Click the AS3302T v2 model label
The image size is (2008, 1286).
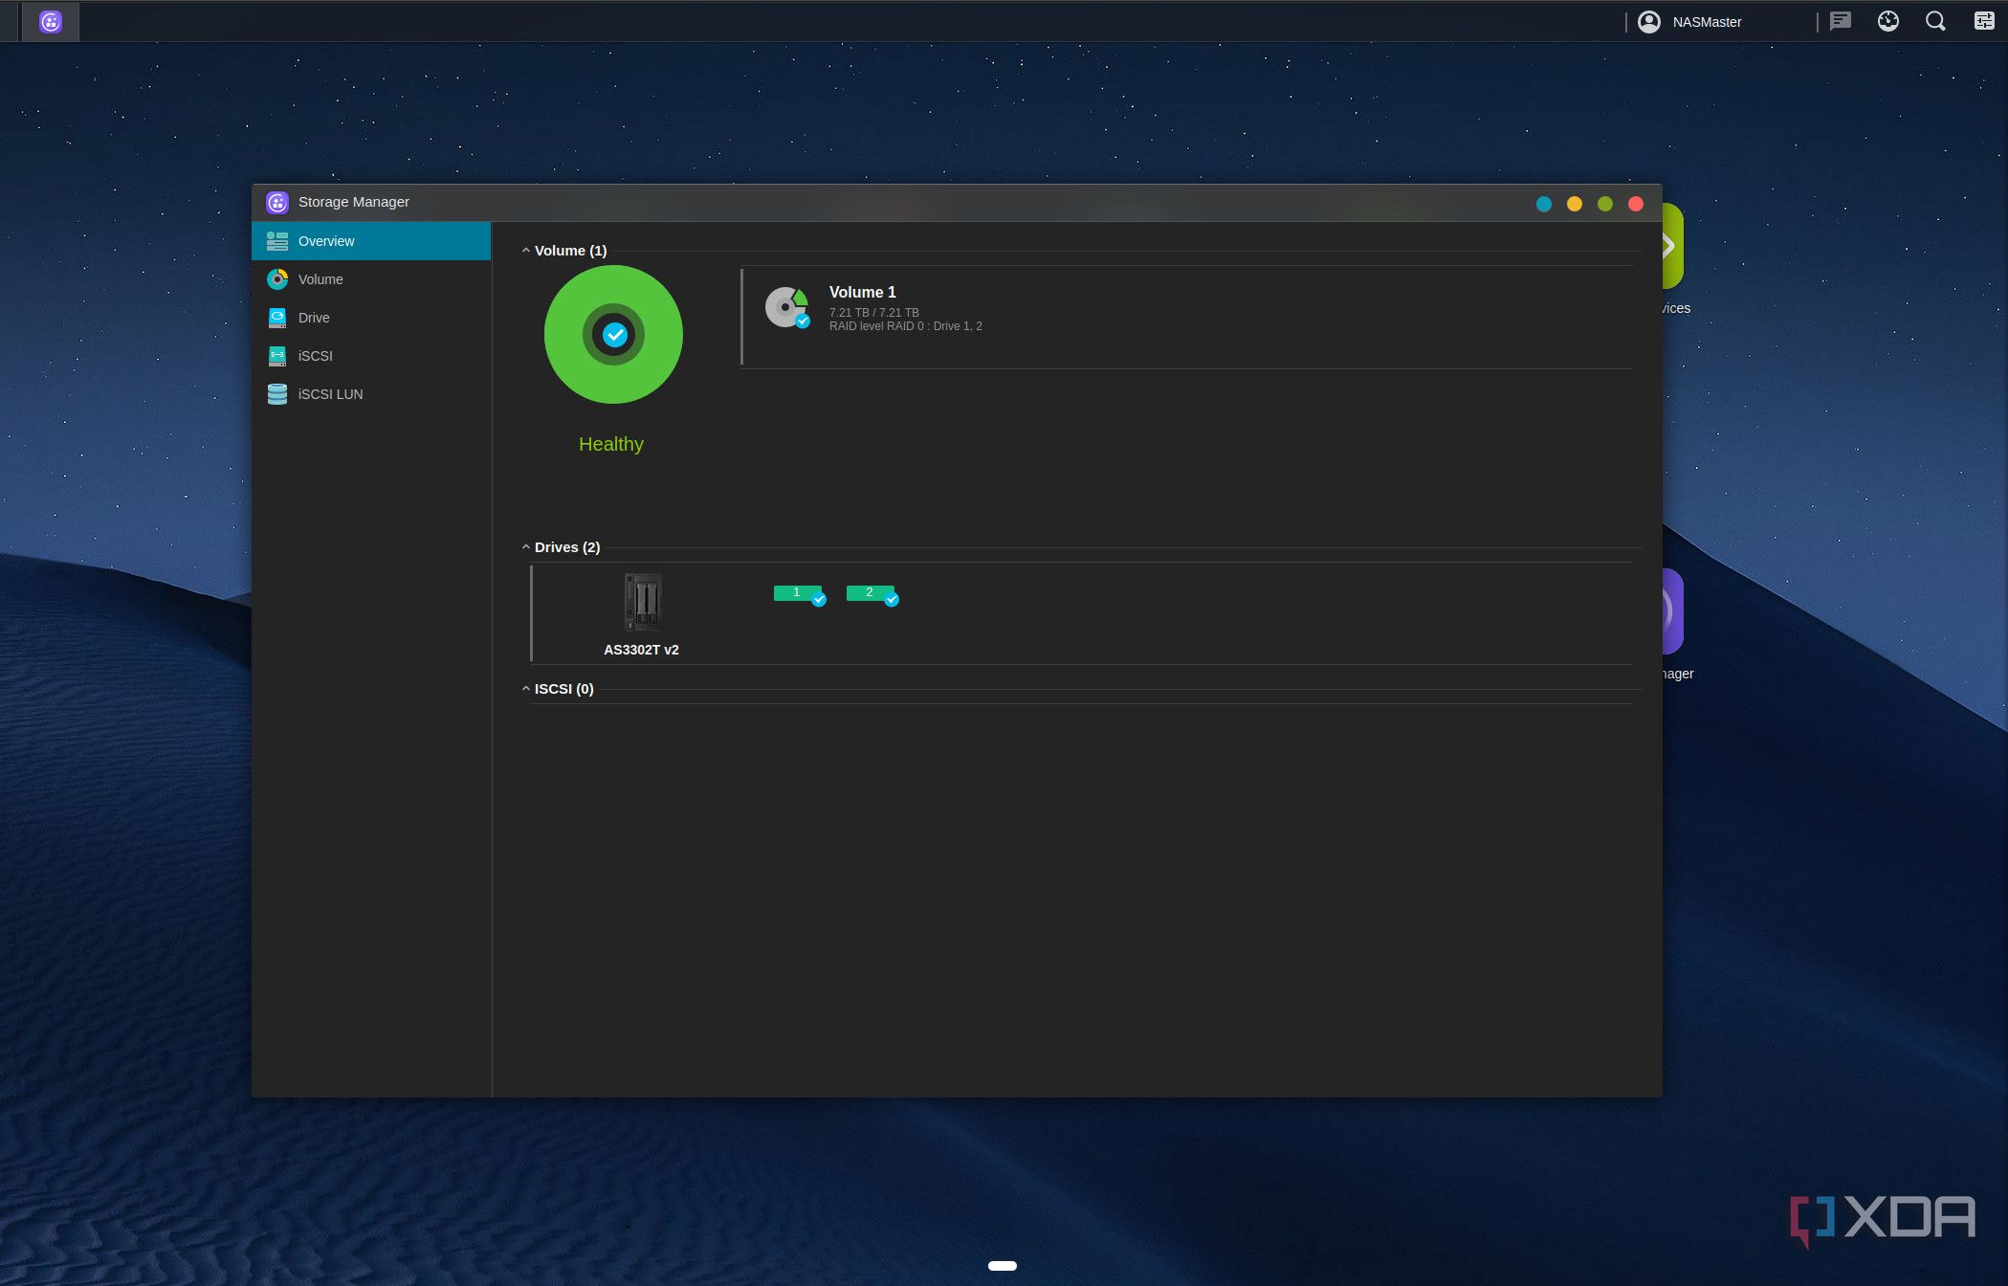641,651
